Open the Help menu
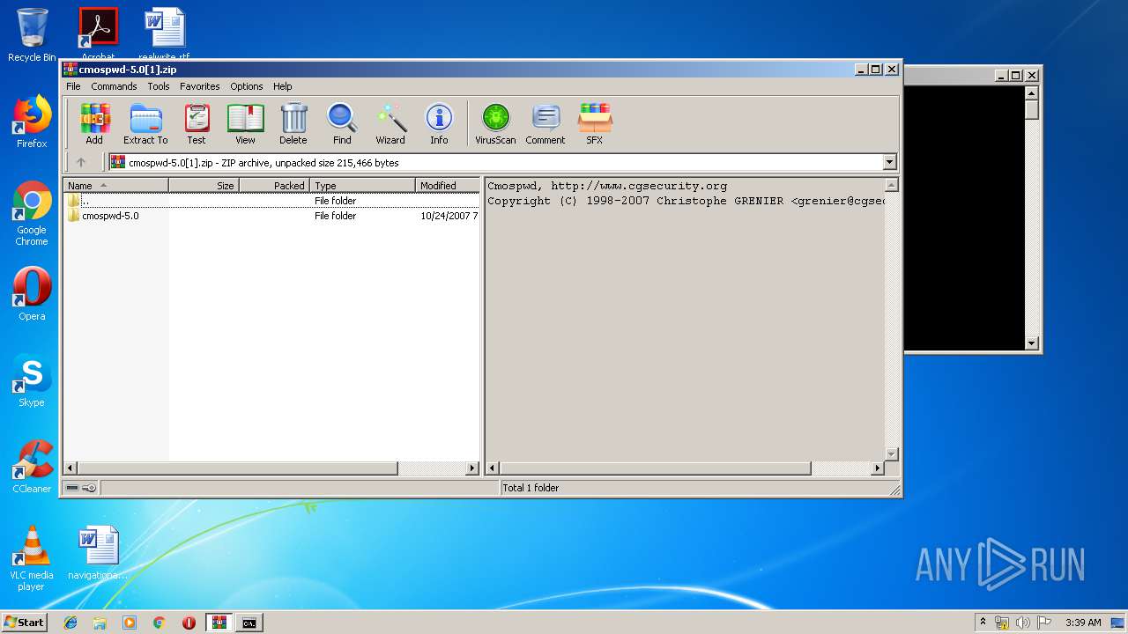Image resolution: width=1128 pixels, height=634 pixels. [x=282, y=86]
